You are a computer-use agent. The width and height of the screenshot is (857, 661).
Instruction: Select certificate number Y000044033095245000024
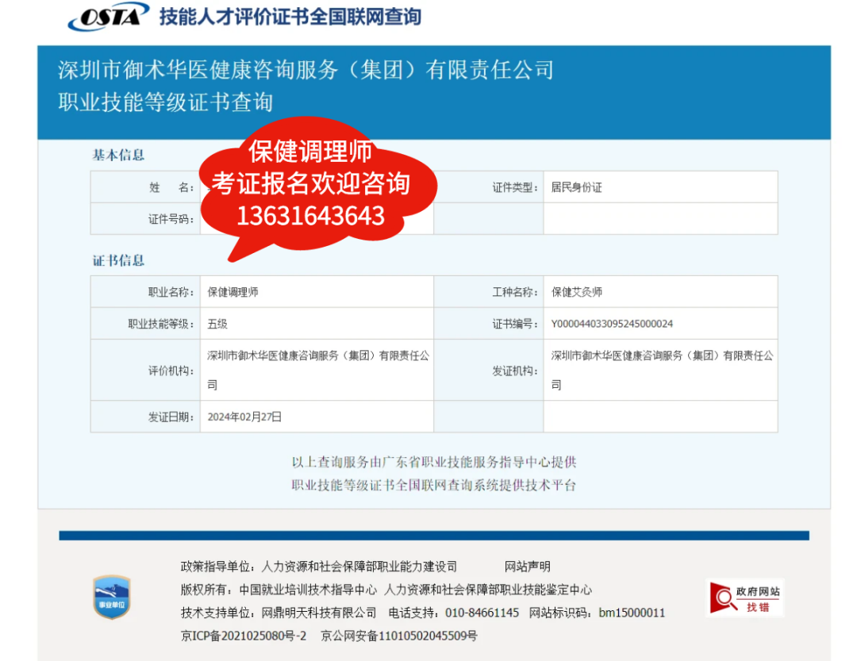point(612,324)
